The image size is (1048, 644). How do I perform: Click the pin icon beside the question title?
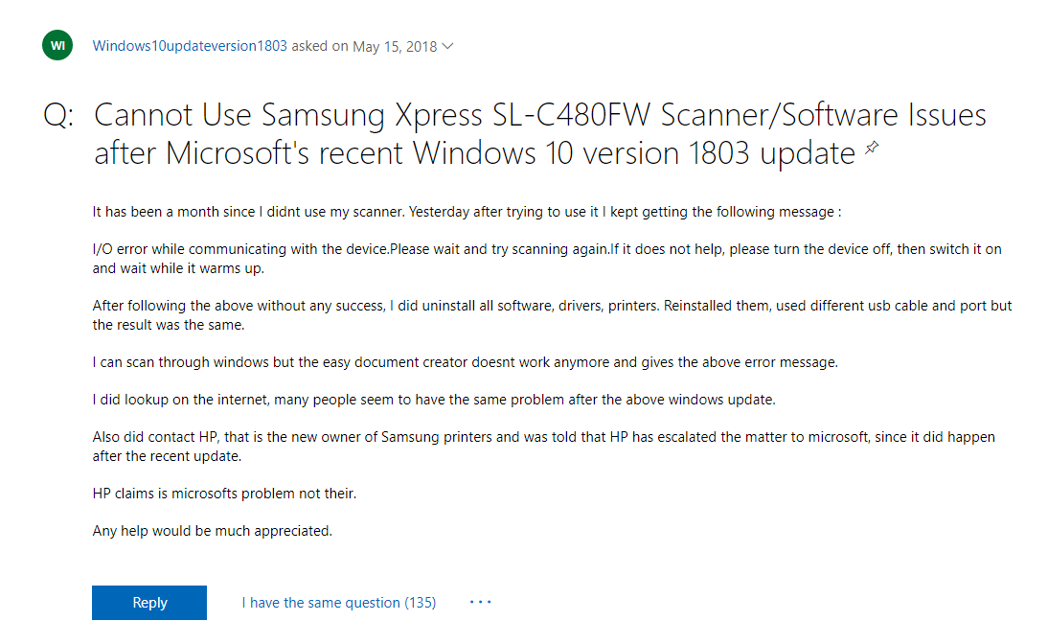pos(871,148)
